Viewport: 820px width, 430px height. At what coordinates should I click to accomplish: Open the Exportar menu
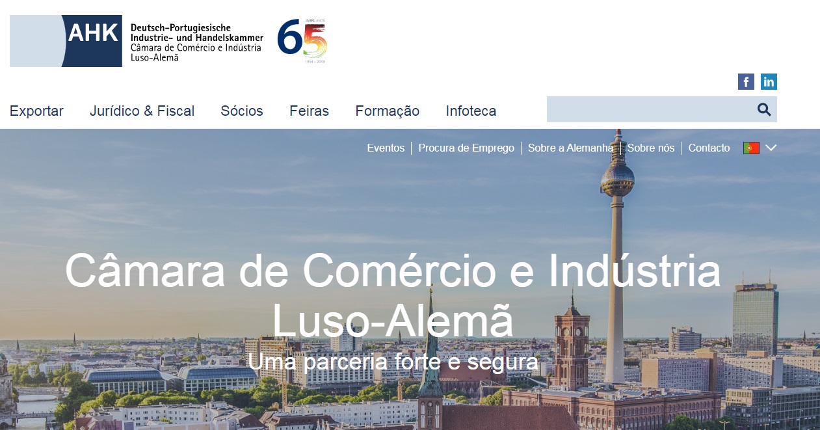36,111
